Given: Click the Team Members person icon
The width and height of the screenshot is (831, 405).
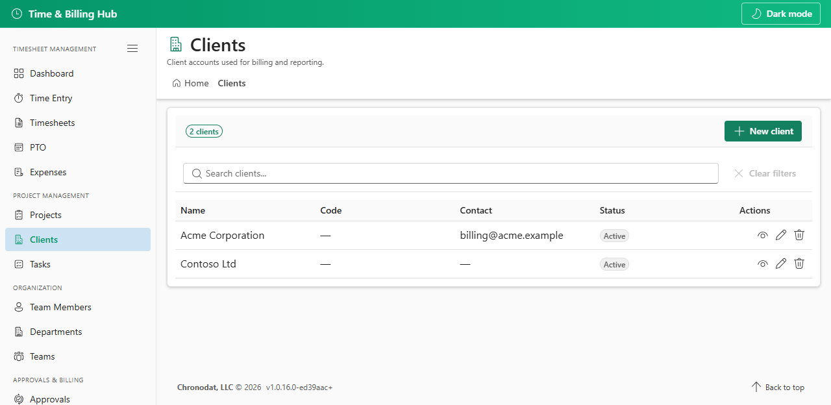Looking at the screenshot, I should [19, 307].
